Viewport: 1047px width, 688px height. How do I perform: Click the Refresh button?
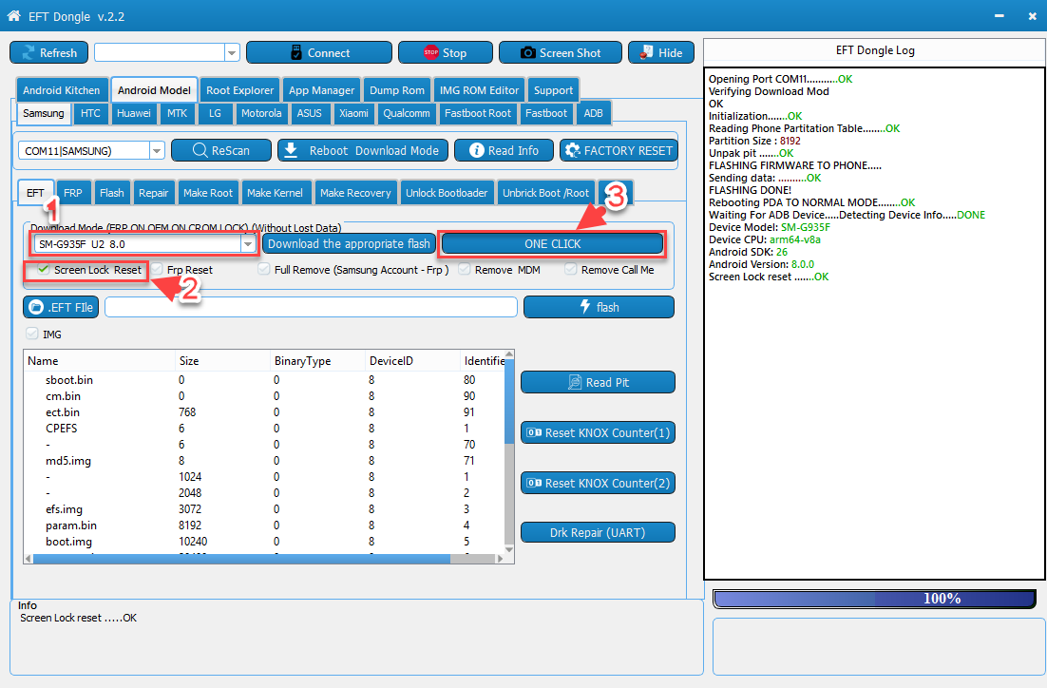(48, 53)
